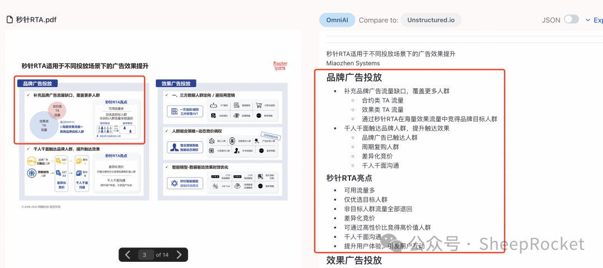The image size is (603, 268).
Task: Click the 秒针RTA亮点 heading in output
Action: (x=349, y=178)
